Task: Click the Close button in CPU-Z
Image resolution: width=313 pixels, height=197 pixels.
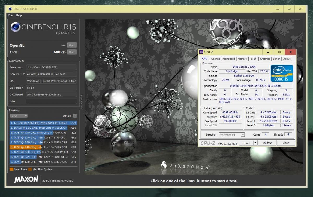Action: pos(286,143)
